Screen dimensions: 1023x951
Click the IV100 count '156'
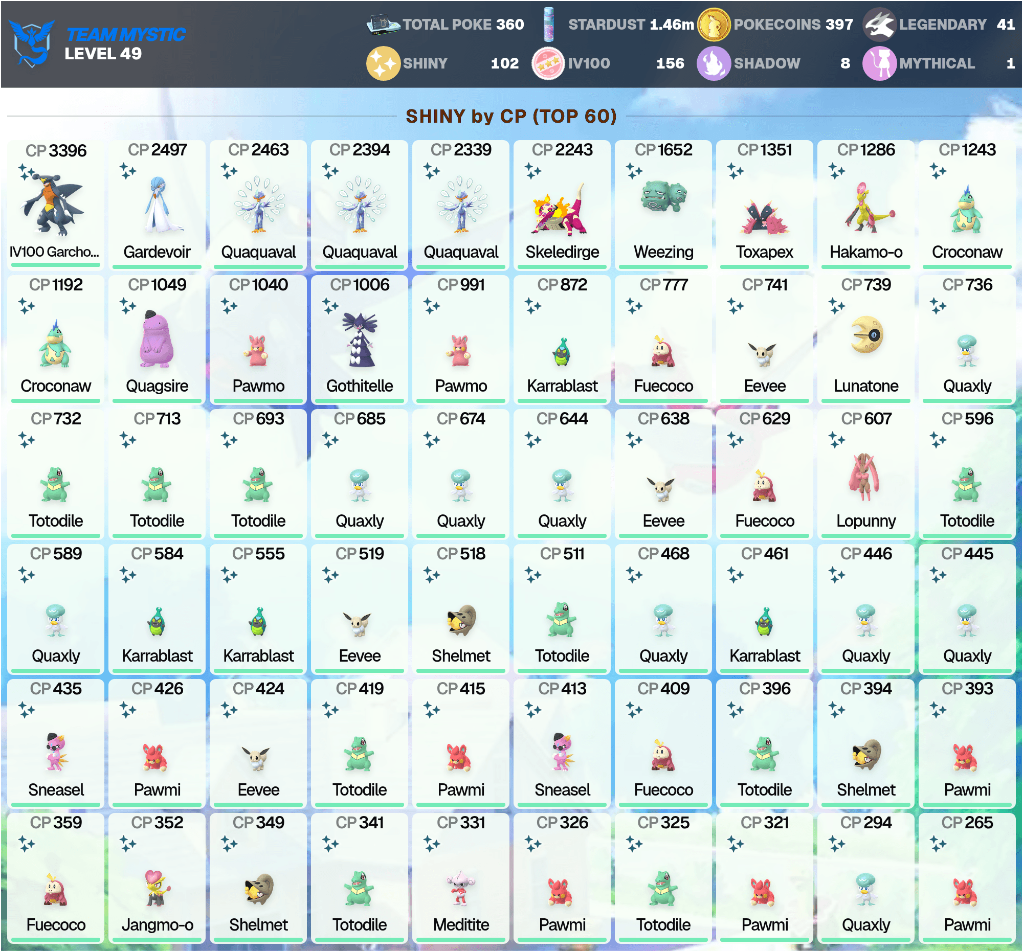click(670, 63)
